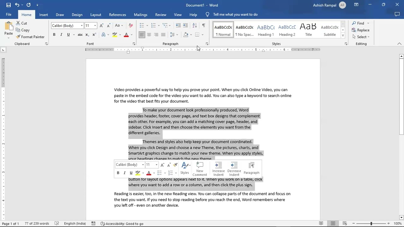Open Font dialog launcher

pyautogui.click(x=134, y=44)
